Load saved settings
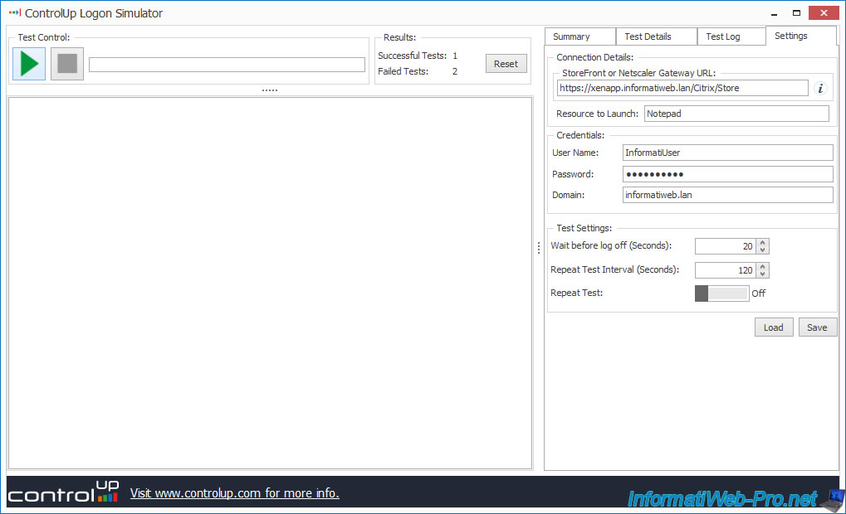 tap(774, 327)
